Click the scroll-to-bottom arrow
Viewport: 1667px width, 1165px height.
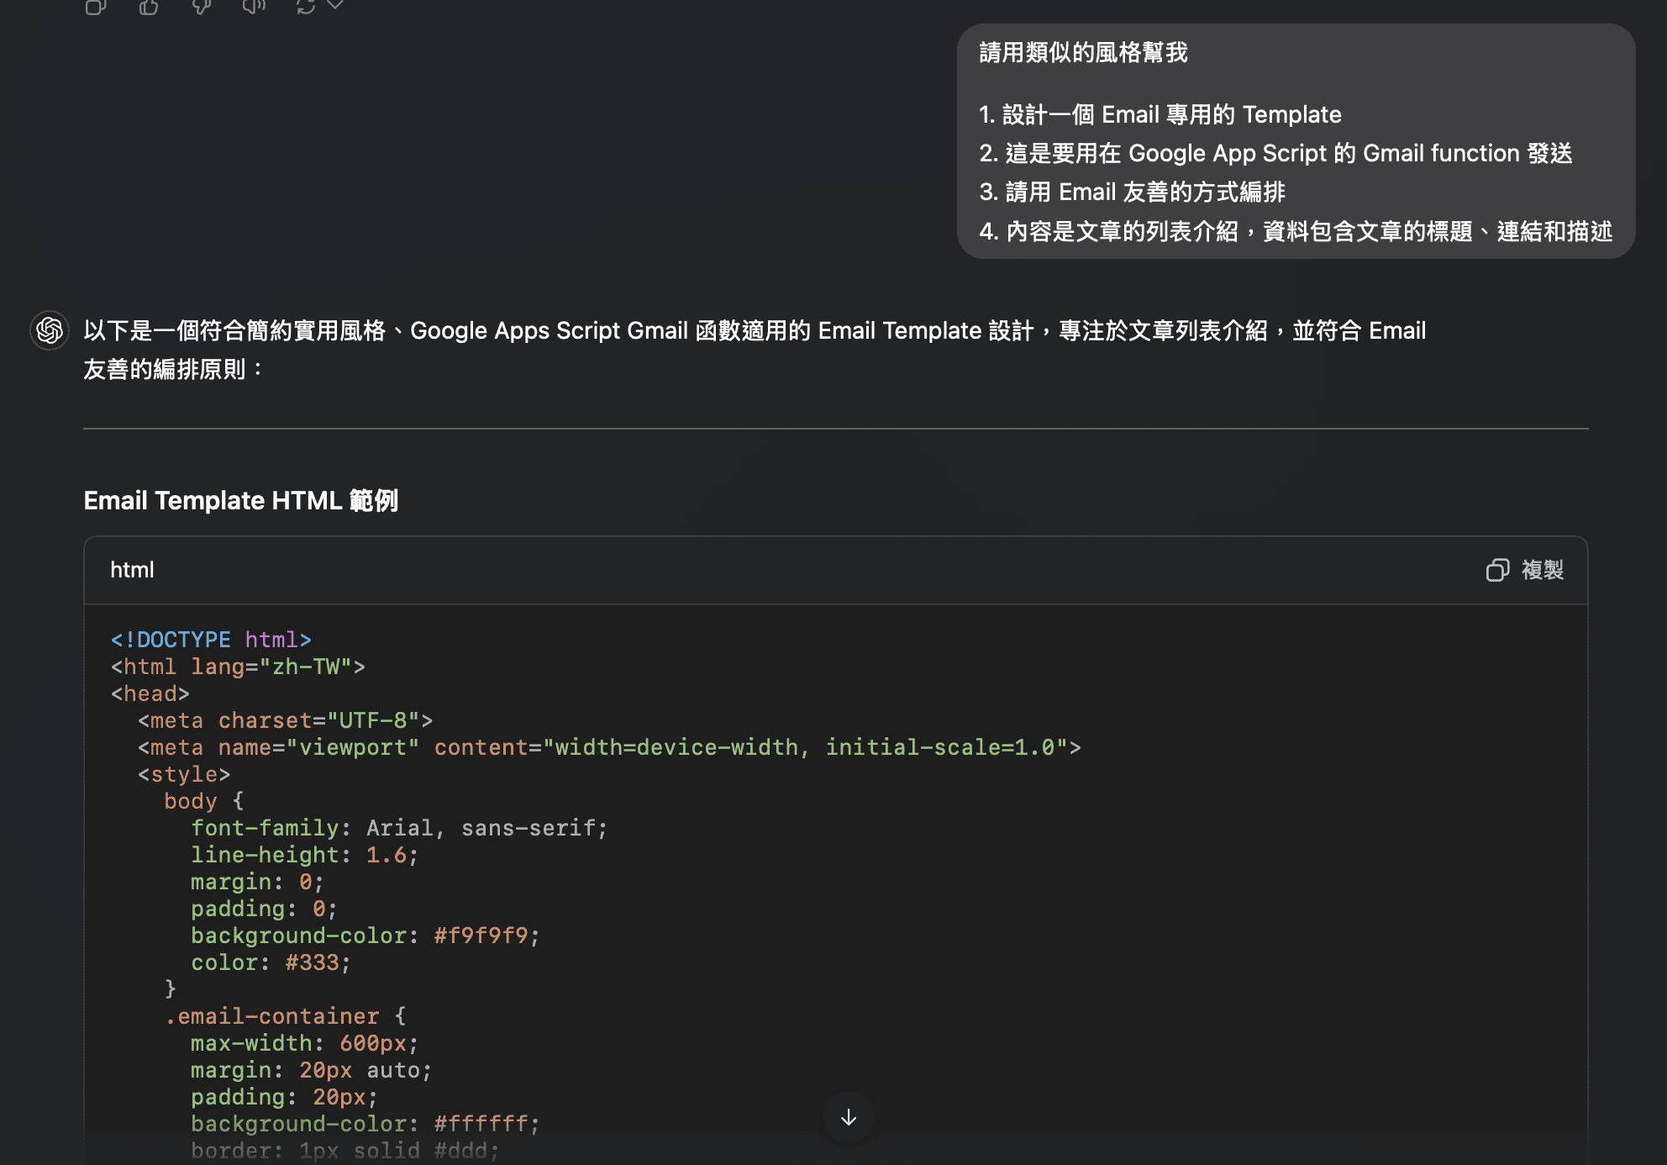tap(848, 1119)
